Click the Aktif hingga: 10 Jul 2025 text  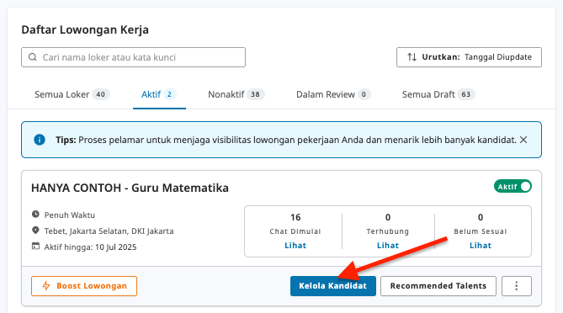[x=91, y=247]
